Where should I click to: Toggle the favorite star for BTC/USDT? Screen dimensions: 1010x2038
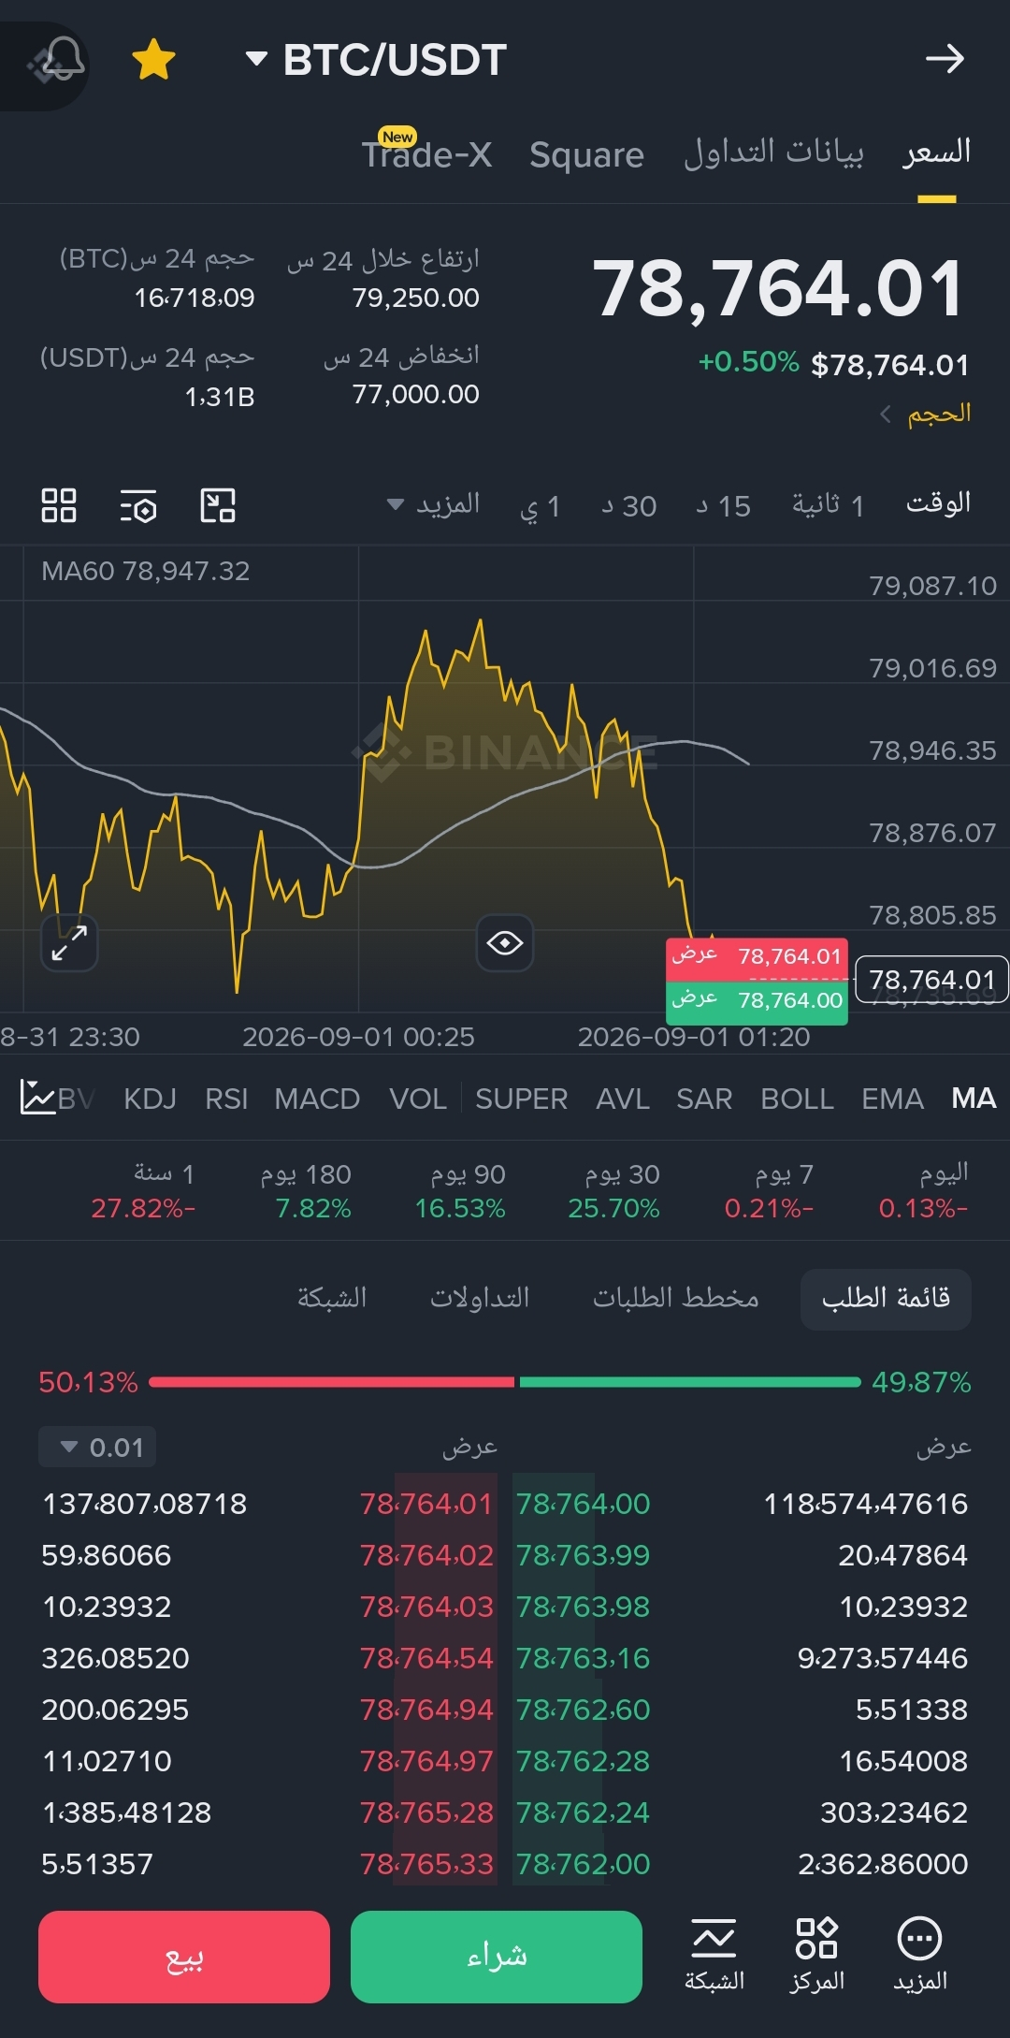(153, 60)
